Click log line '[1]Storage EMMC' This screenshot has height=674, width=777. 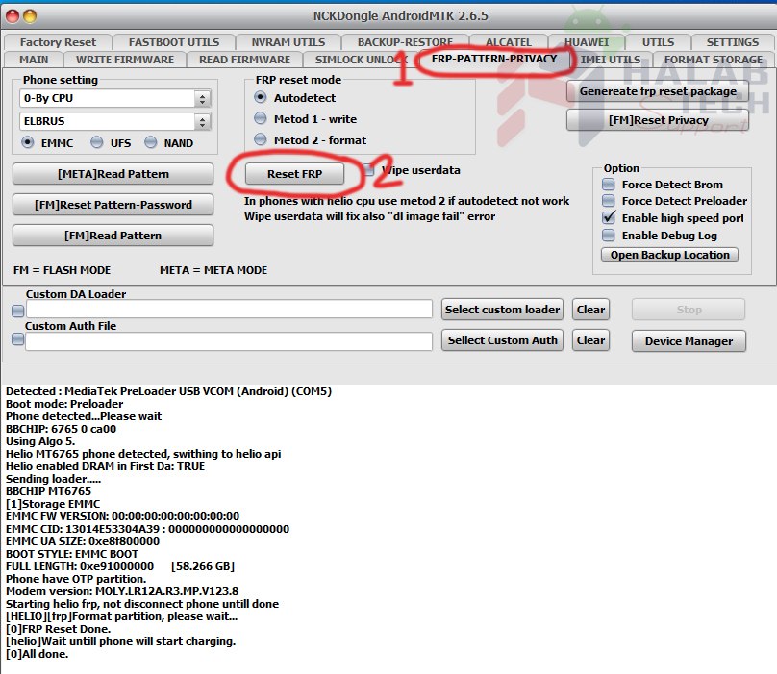53,504
